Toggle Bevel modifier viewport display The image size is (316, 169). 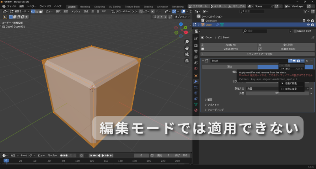click(x=294, y=61)
